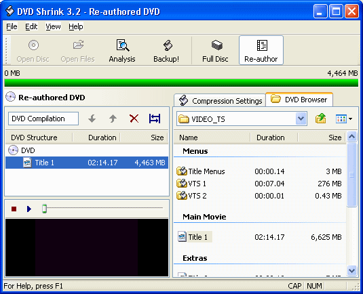Expand the VIDEO_TS folder combo box

tap(301, 119)
